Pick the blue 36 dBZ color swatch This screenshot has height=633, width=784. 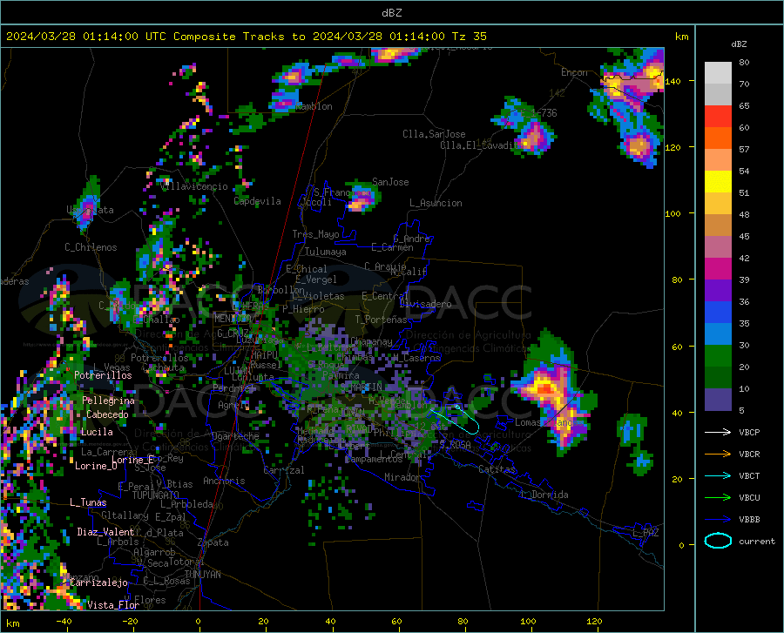click(718, 313)
